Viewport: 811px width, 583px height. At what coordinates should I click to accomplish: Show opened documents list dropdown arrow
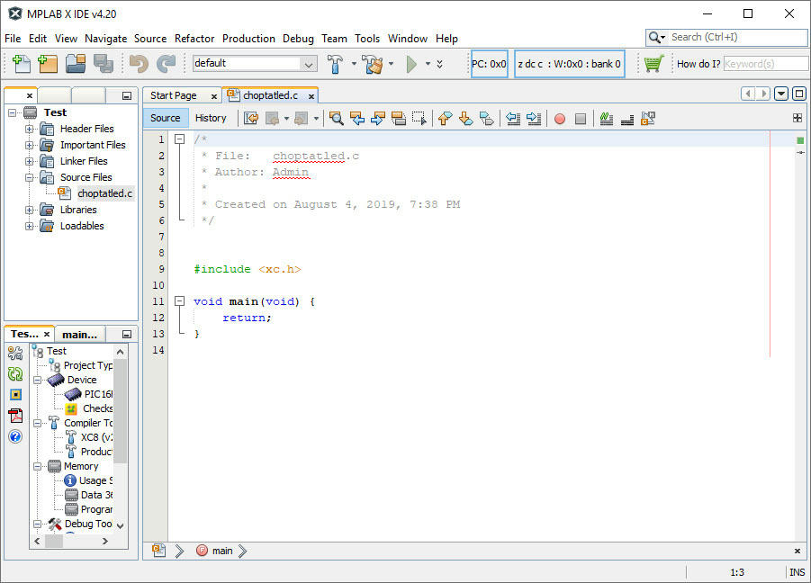click(781, 94)
